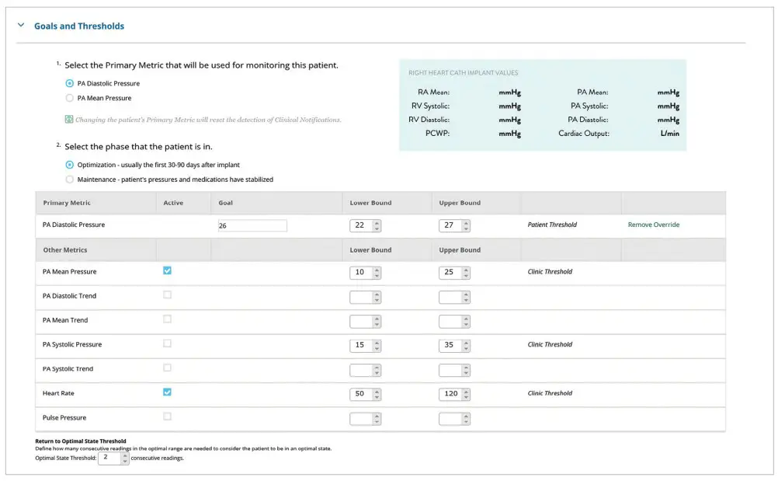Click PA Diastolic Pressure upper bound stepper

466,225
